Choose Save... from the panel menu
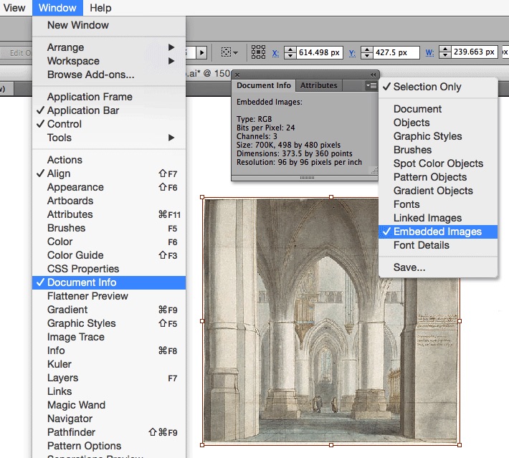This screenshot has height=458, width=509. 409,267
